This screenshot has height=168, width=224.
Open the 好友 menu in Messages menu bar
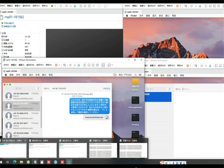click(37, 75)
